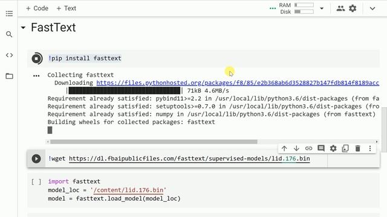387x217 pixels.
Task: Click the FastText heading text
Action: tap(53, 27)
